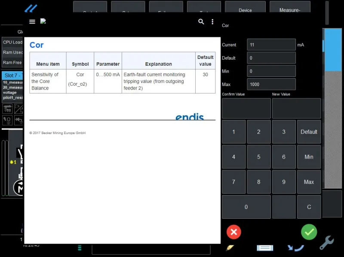Open the Measure- tab

tap(289, 7)
